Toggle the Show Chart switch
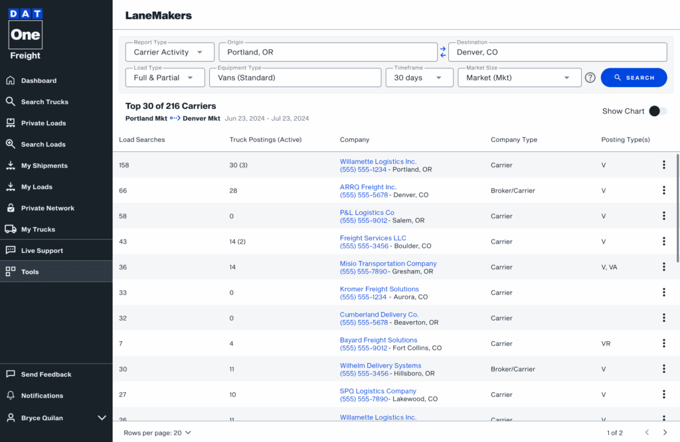The image size is (680, 442). point(657,111)
